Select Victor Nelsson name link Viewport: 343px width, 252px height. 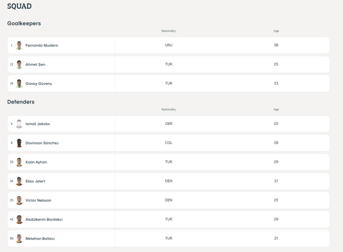point(39,200)
